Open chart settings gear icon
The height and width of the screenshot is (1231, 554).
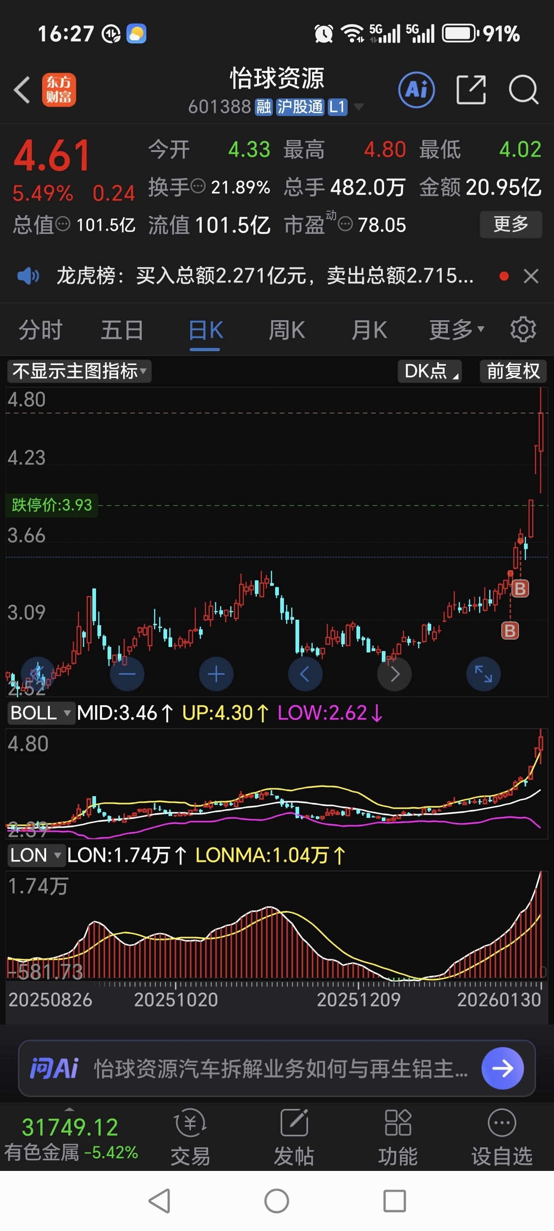[523, 329]
